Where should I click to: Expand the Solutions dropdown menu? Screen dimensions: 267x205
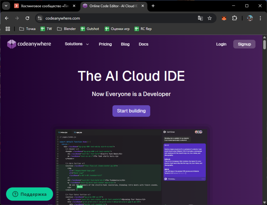click(x=77, y=44)
